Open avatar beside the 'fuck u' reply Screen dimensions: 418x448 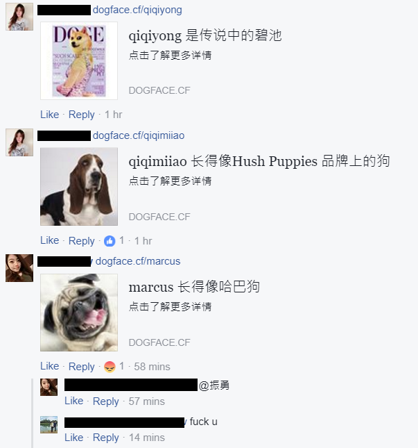(49, 424)
